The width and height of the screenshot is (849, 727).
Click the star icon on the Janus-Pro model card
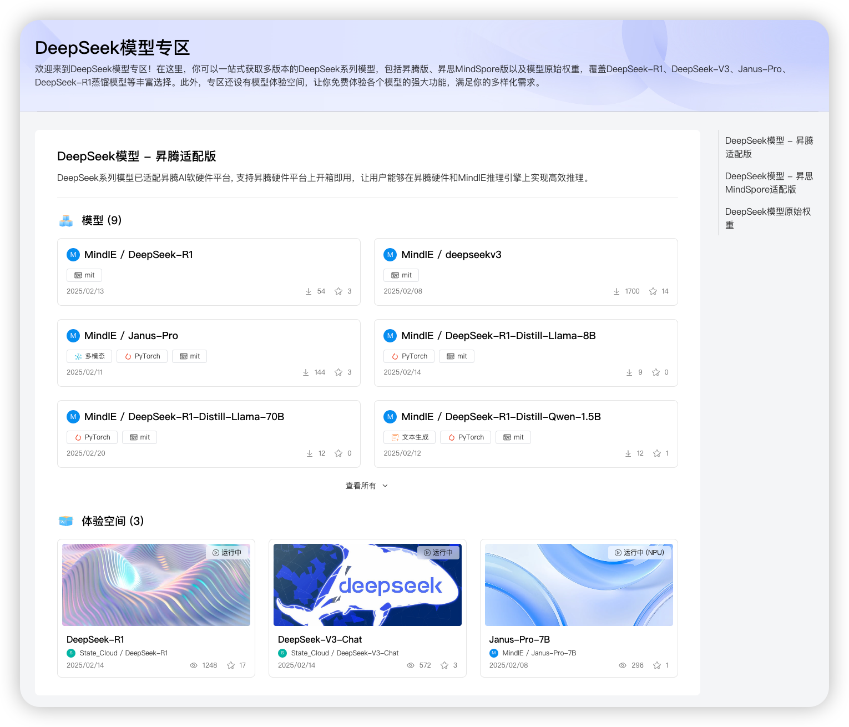tap(339, 372)
